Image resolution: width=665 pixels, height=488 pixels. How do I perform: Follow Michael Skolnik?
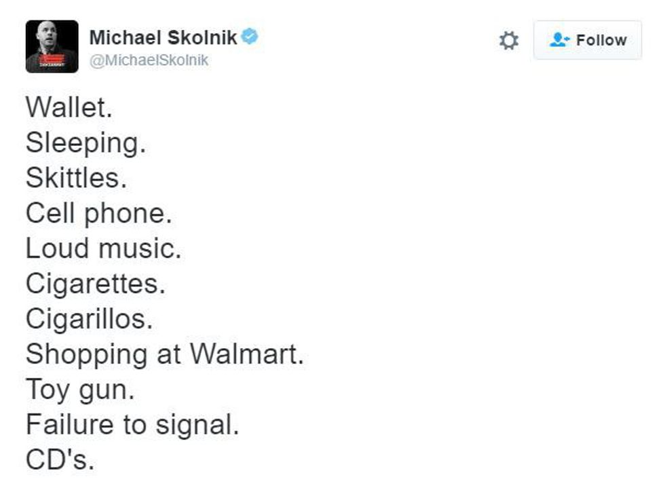coord(587,40)
